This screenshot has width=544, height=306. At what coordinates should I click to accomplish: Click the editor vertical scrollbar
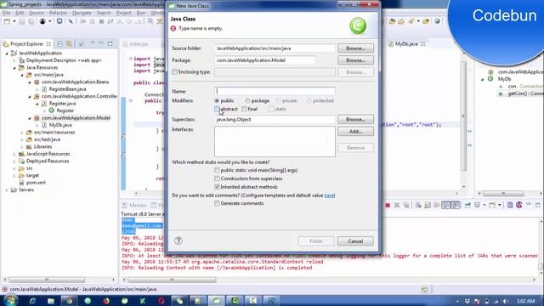pyautogui.click(x=464, y=116)
